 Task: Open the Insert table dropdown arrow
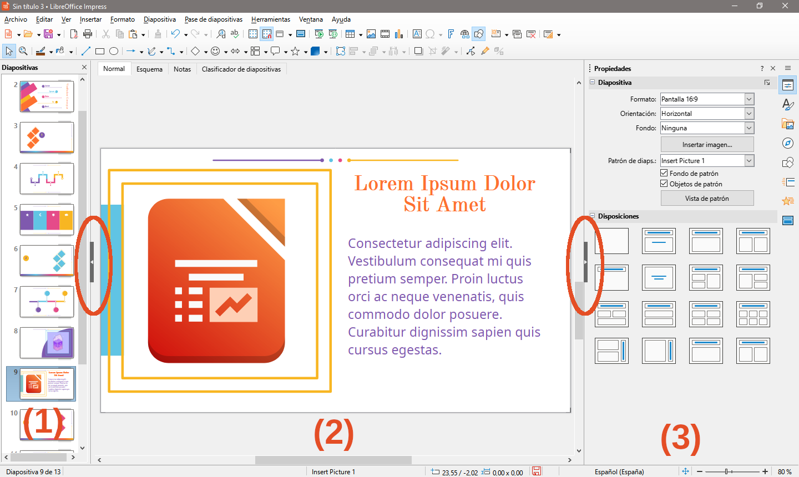[361, 34]
